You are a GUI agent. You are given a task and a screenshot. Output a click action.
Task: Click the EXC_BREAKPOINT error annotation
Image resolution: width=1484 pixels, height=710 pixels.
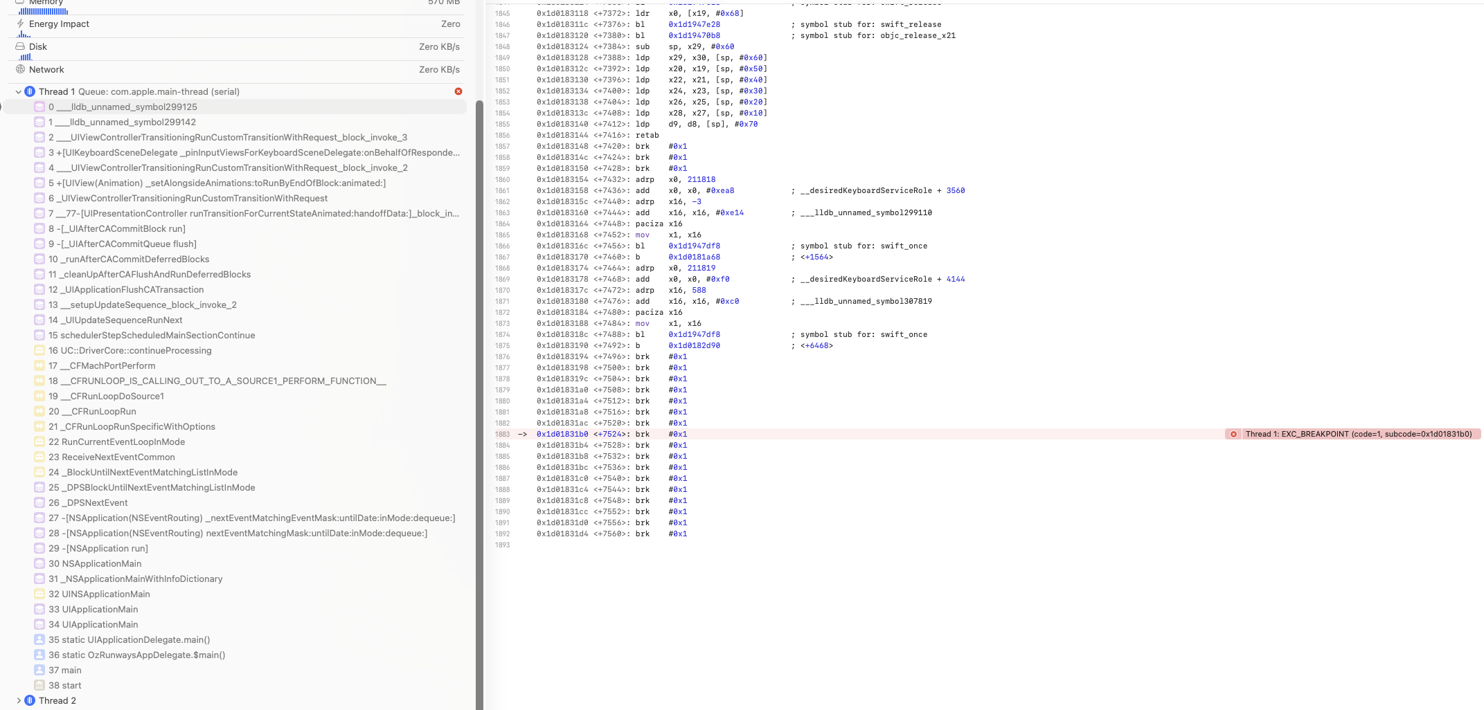(x=1357, y=435)
